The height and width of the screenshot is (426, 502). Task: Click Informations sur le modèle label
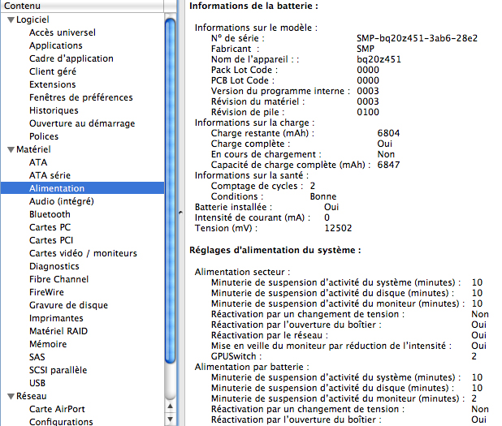[256, 28]
